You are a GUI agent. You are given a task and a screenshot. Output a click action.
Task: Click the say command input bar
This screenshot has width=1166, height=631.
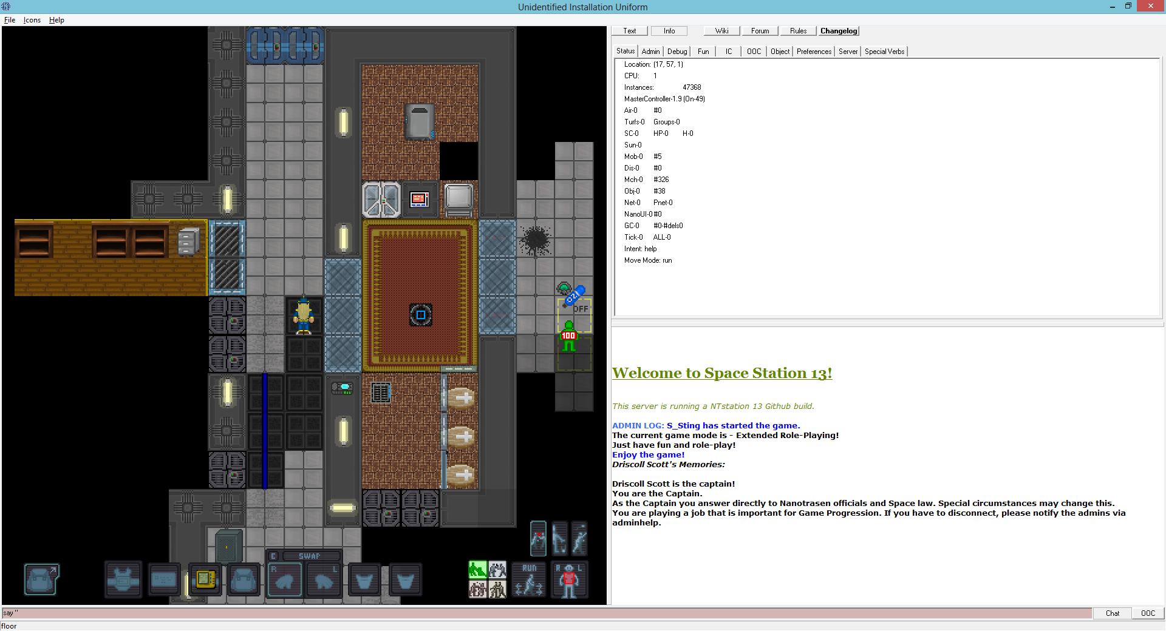pos(546,613)
